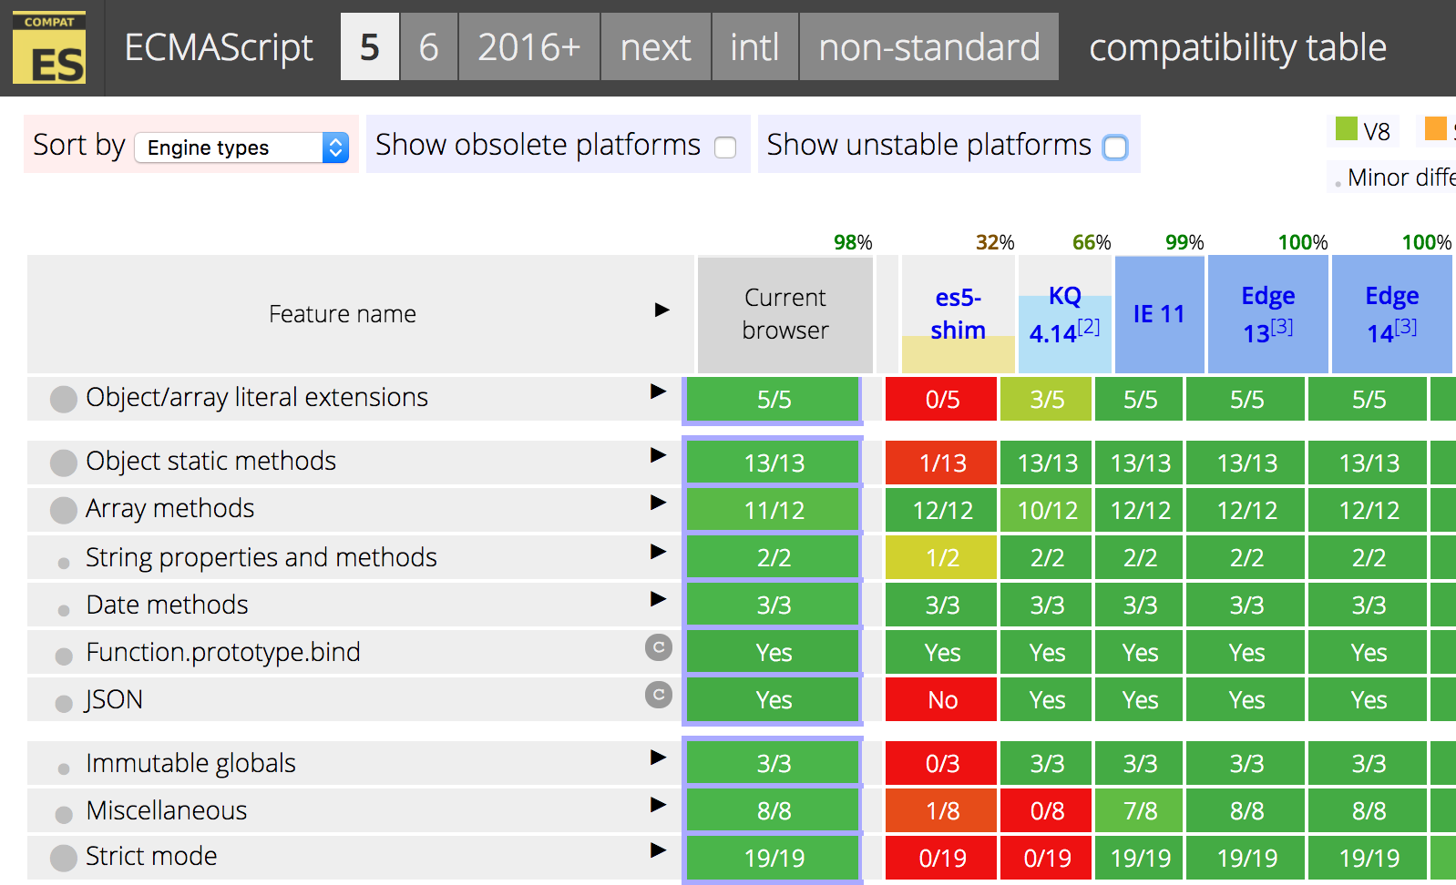Open the es5-shim column link
This screenshot has width=1456, height=885.
[x=958, y=314]
